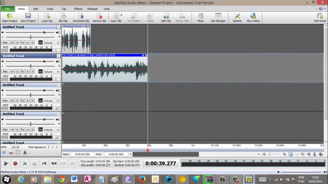The image size is (328, 184).
Task: Expand the Volume dropdown on track 3
Action: coord(52,101)
